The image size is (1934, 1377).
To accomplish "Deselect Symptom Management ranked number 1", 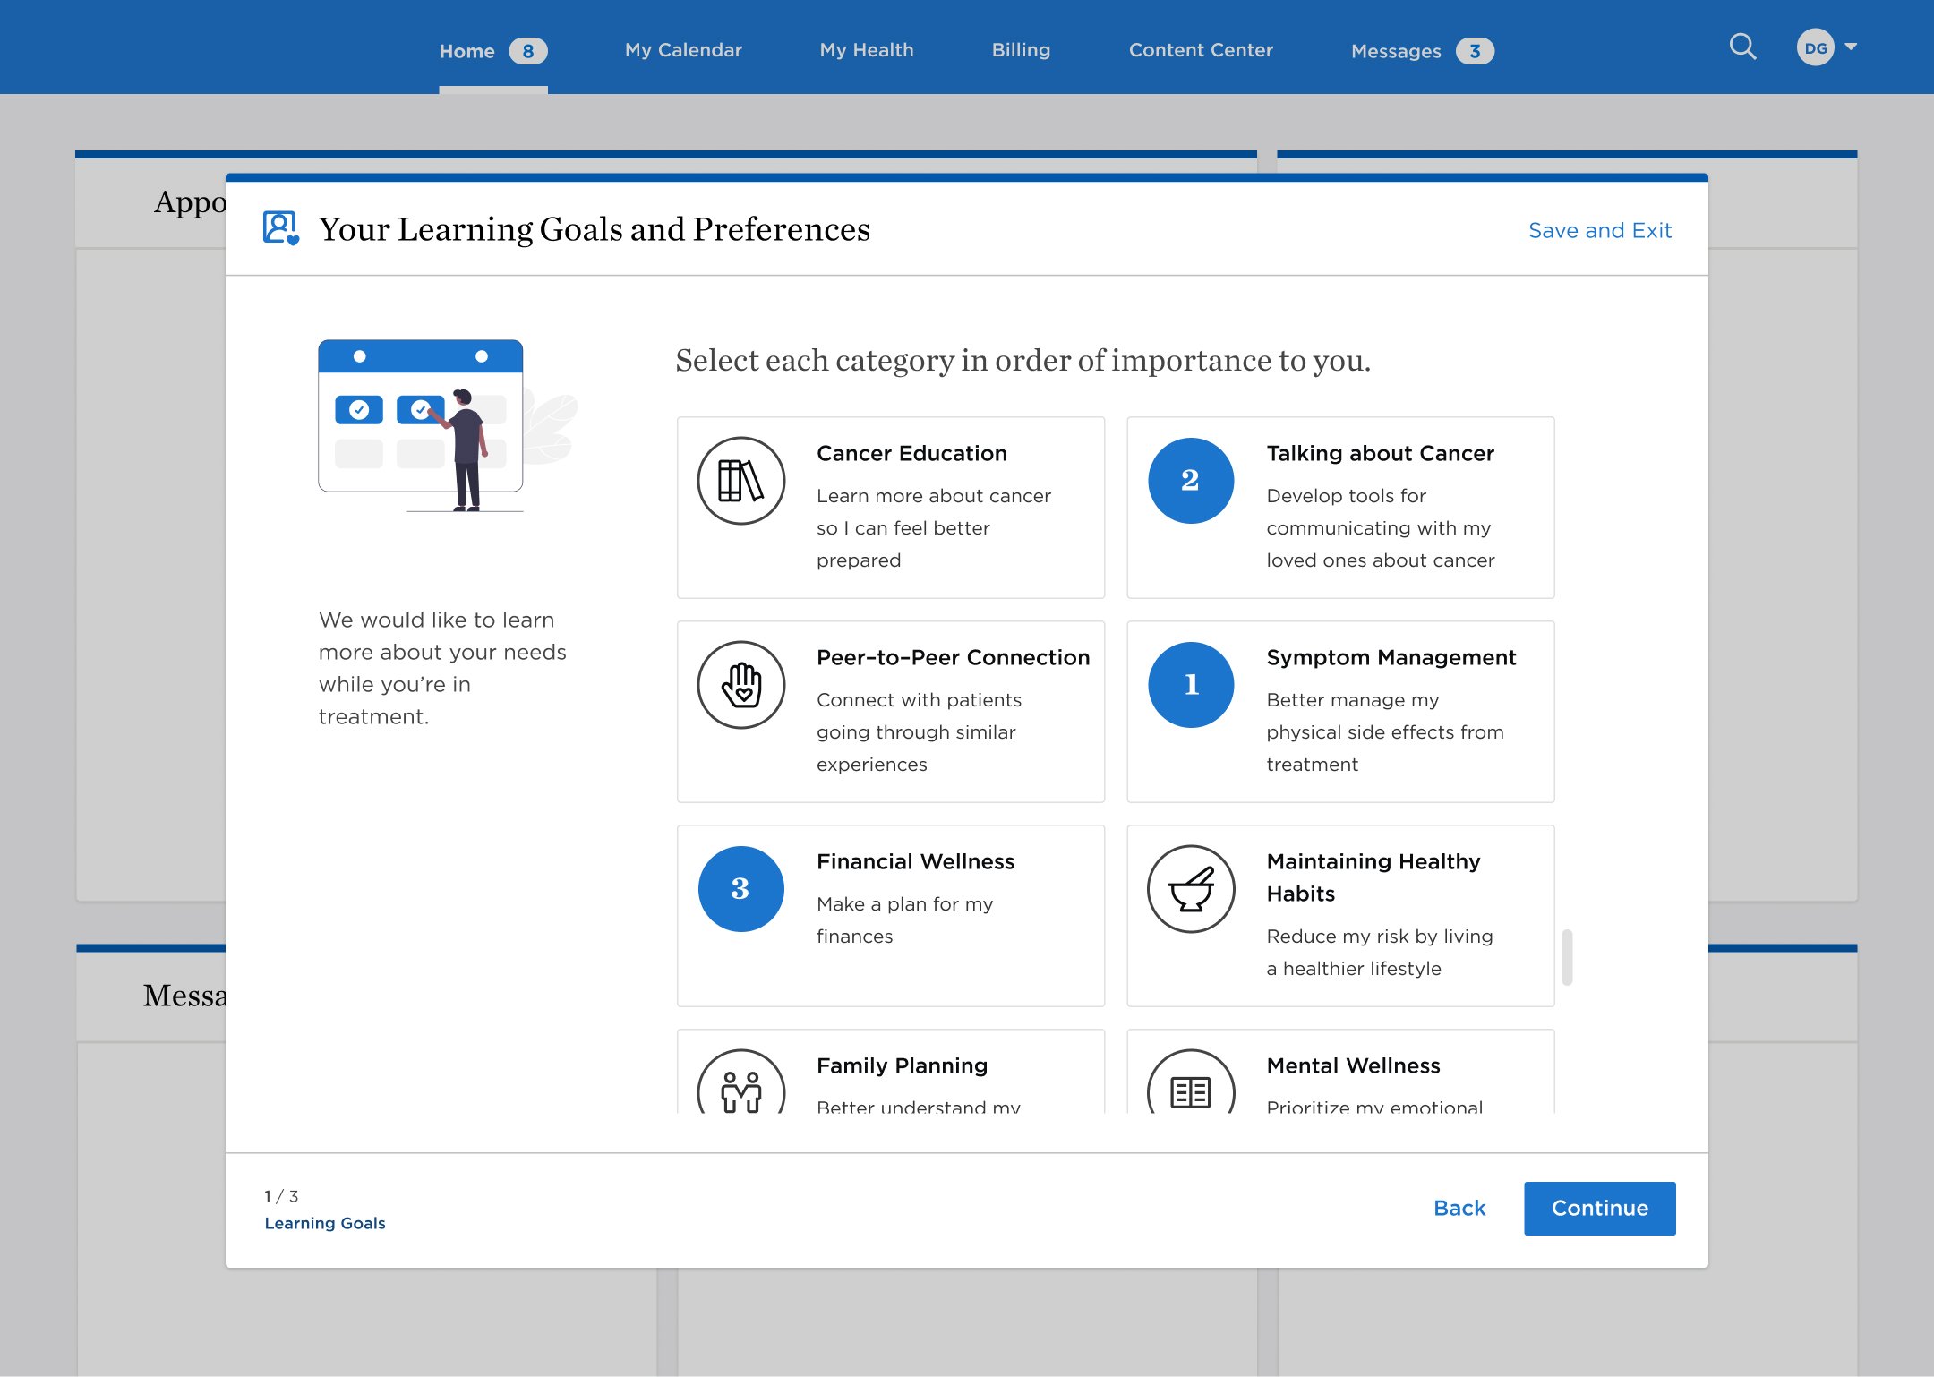I will [x=1191, y=685].
